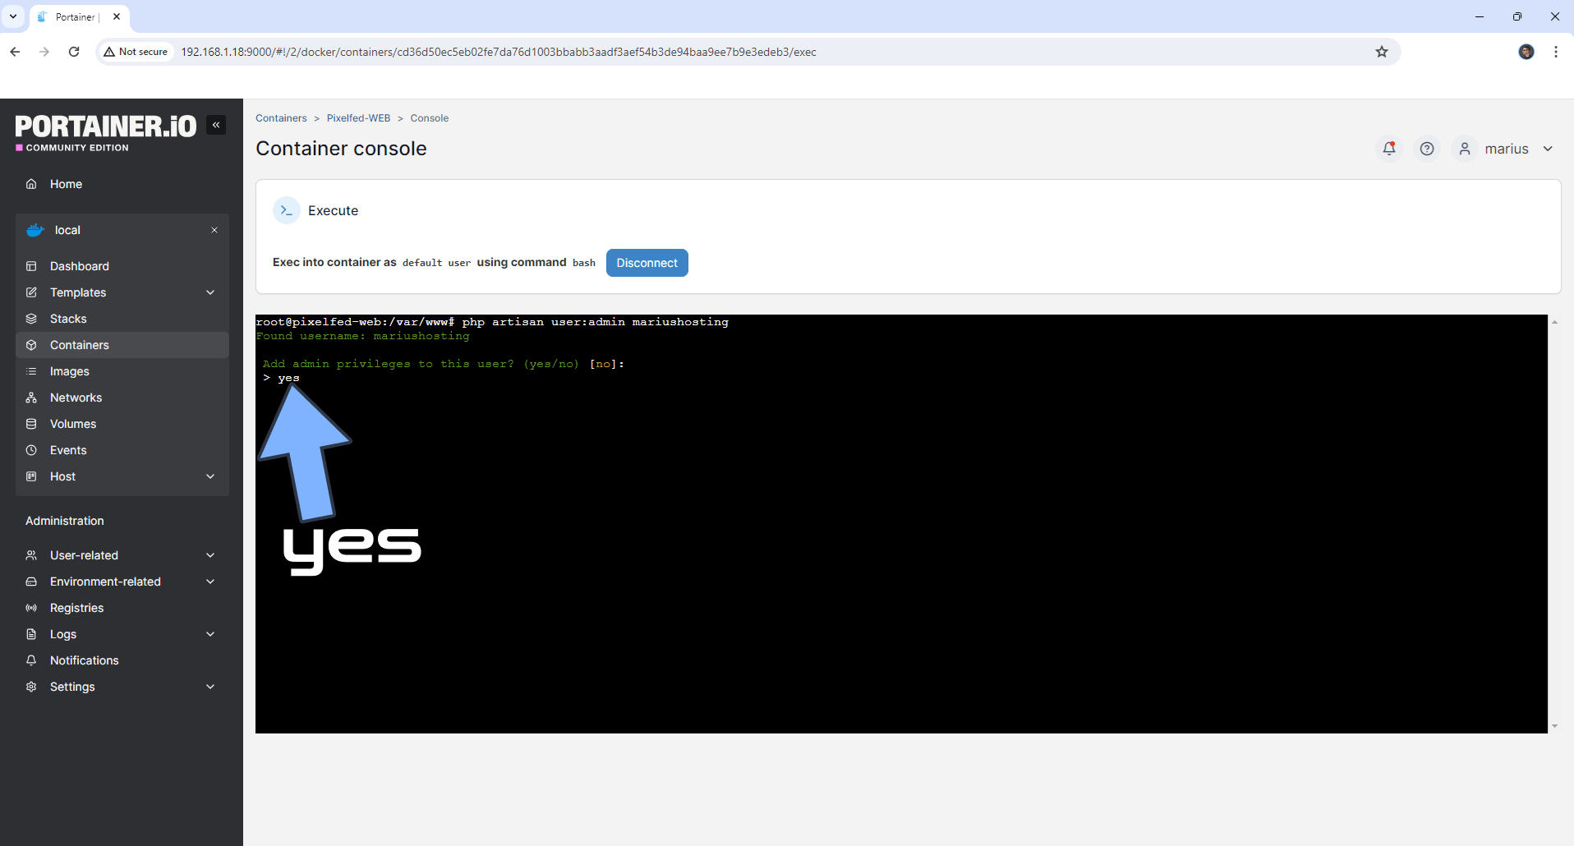Expand the Settings submenu chevron

(210, 687)
